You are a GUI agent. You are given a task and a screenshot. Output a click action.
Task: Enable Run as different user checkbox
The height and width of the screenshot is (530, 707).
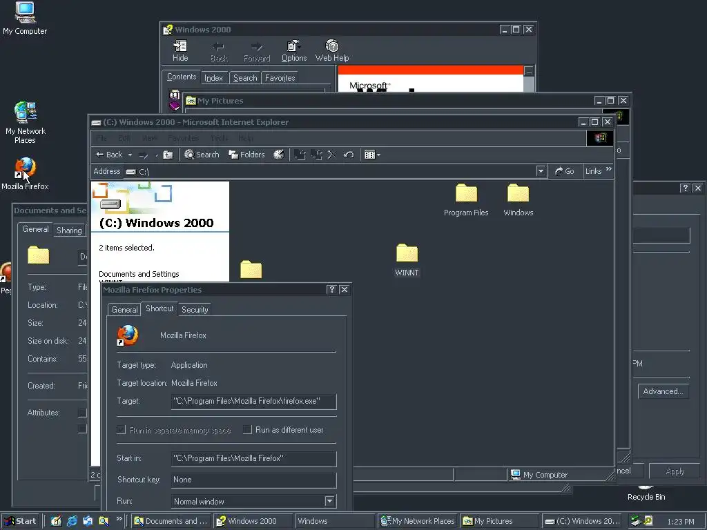[x=247, y=429]
